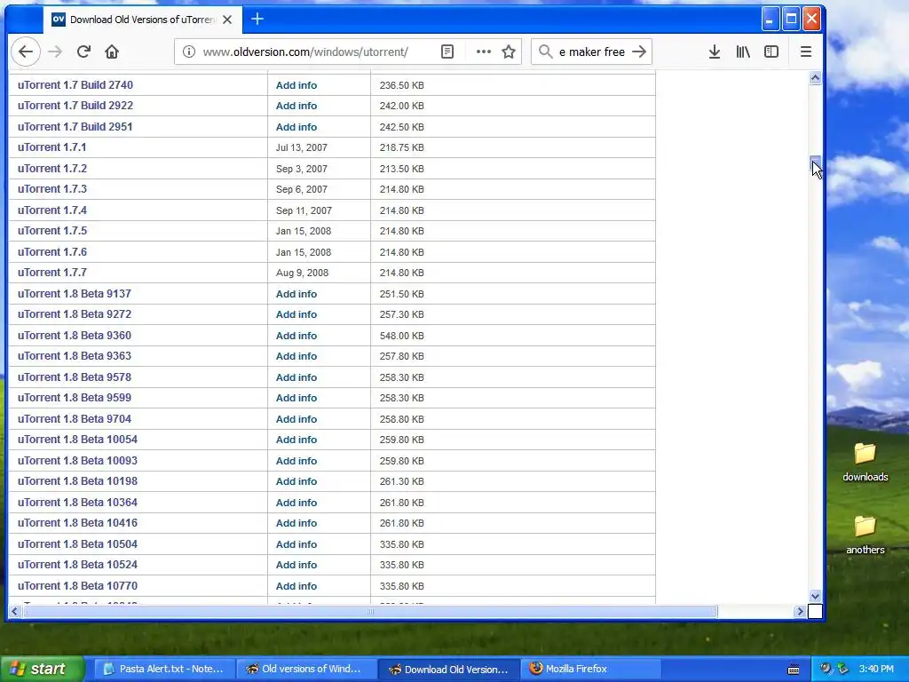Toggle reader view in address bar
The width and height of the screenshot is (909, 682).
point(447,52)
